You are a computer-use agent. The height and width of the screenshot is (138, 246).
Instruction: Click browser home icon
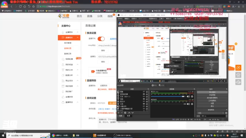coord(25,6)
